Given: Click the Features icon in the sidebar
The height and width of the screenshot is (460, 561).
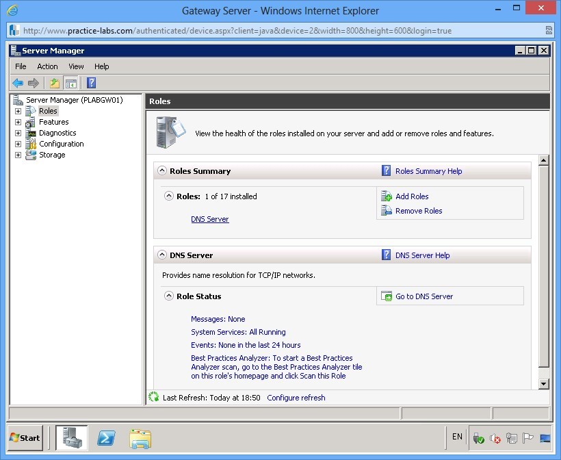Looking at the screenshot, I should tap(30, 122).
